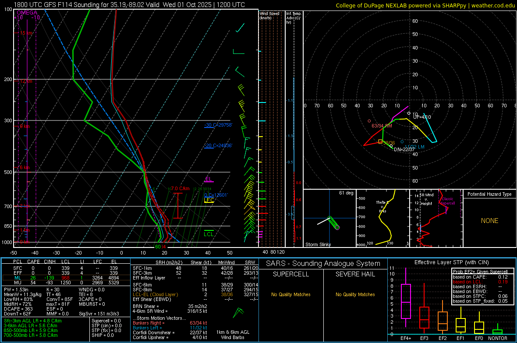The image size is (517, 343).
Task: Click the BRN Shear = 35 m2/s2 line
Action: 170,306
